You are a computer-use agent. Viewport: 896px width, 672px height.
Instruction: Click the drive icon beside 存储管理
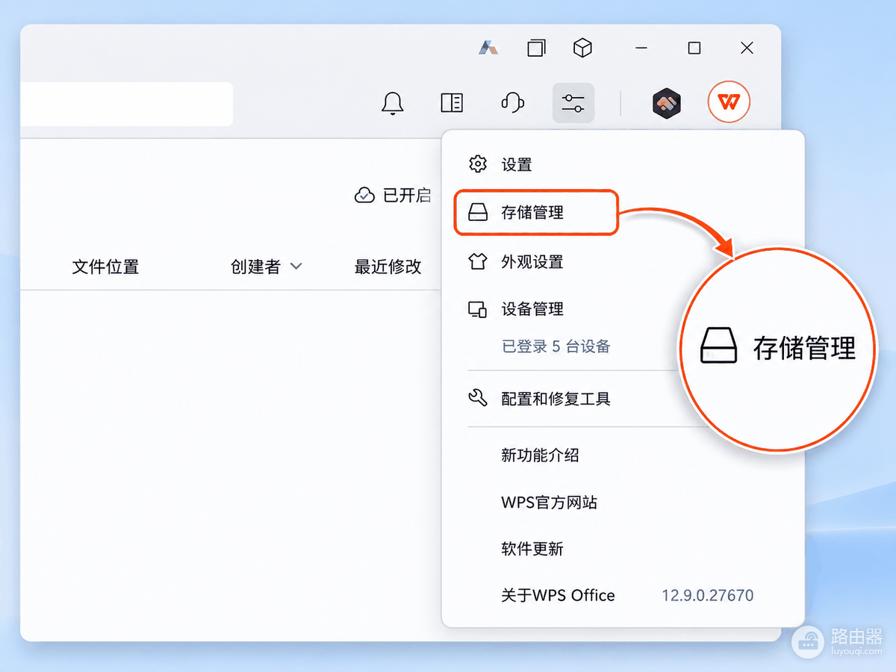coord(478,214)
